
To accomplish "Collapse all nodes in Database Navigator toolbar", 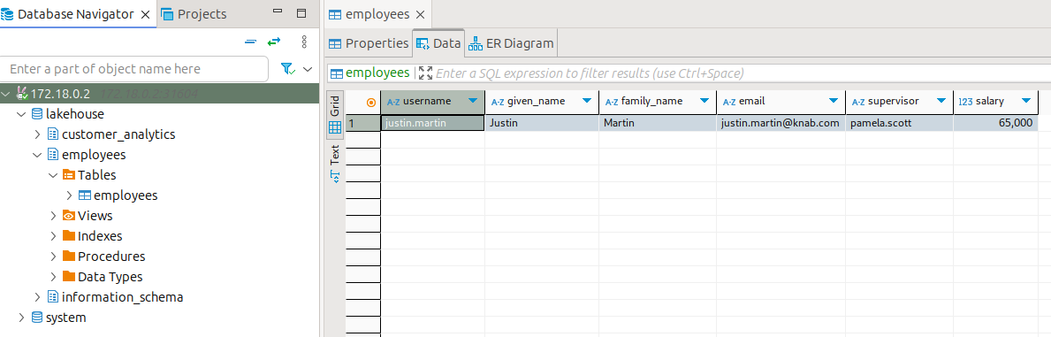I will point(251,42).
